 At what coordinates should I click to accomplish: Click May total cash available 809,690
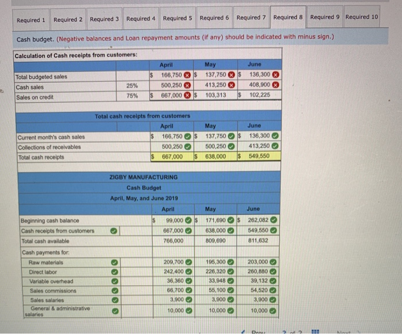215,241
